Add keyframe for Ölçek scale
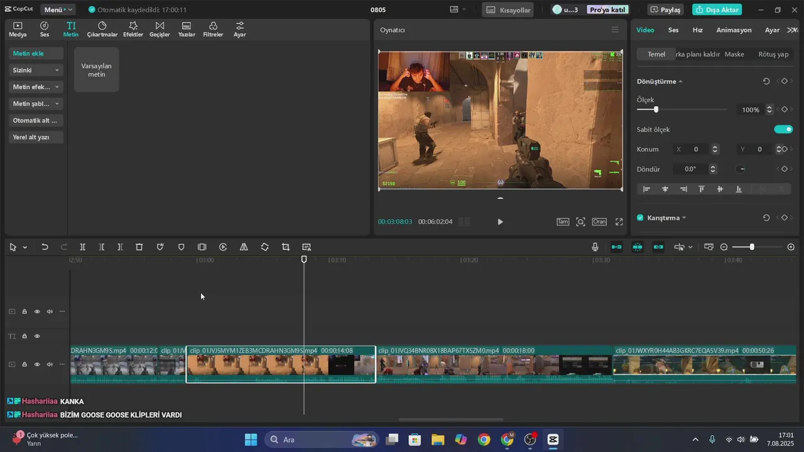This screenshot has width=804, height=452. [x=784, y=109]
